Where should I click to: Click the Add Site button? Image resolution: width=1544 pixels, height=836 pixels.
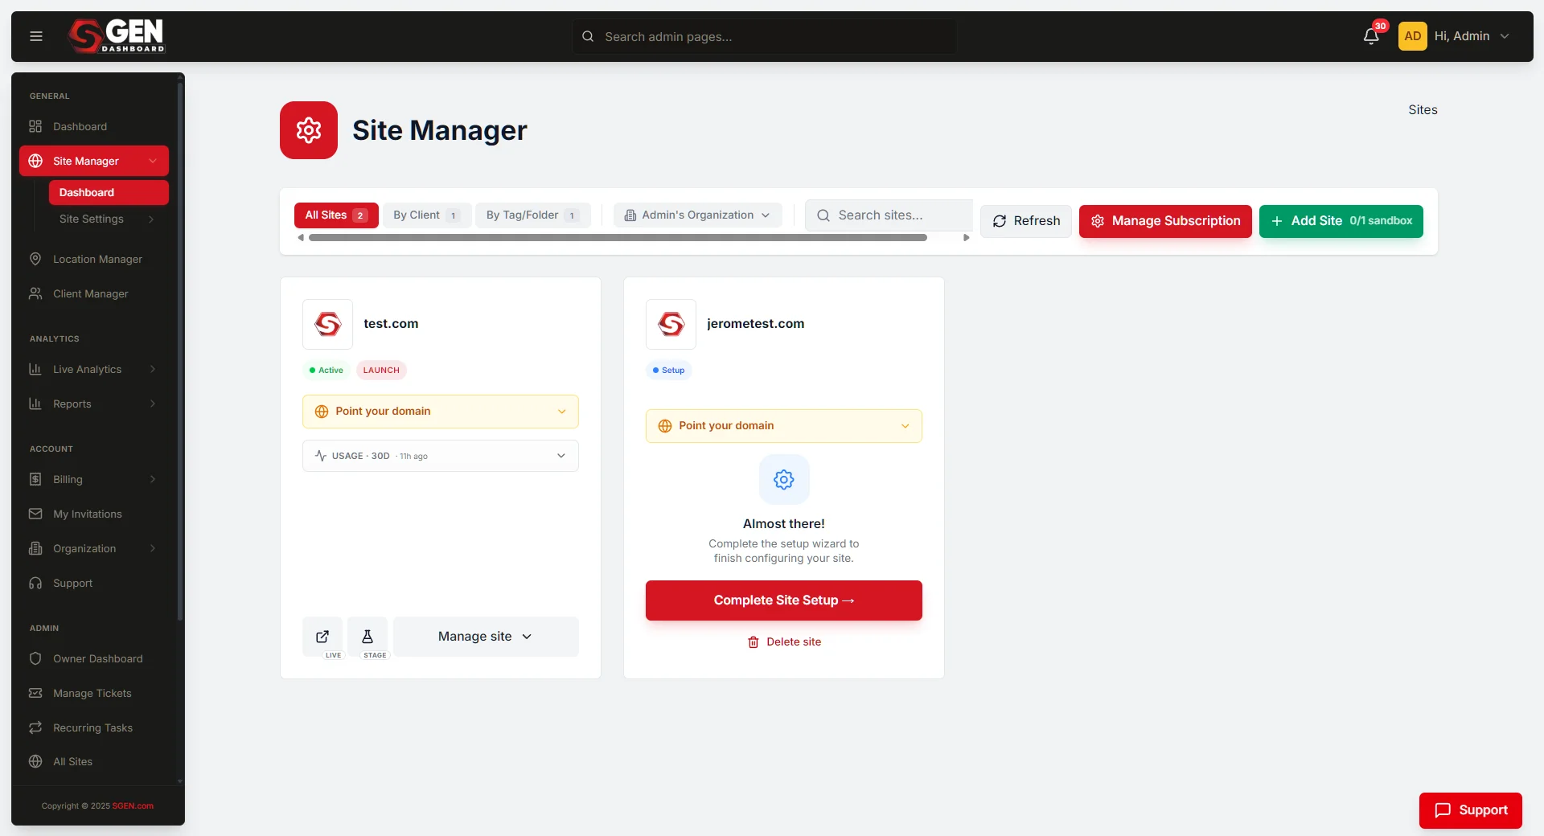coord(1341,221)
